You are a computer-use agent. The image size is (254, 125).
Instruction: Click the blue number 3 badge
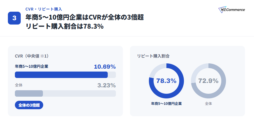[x=14, y=18]
